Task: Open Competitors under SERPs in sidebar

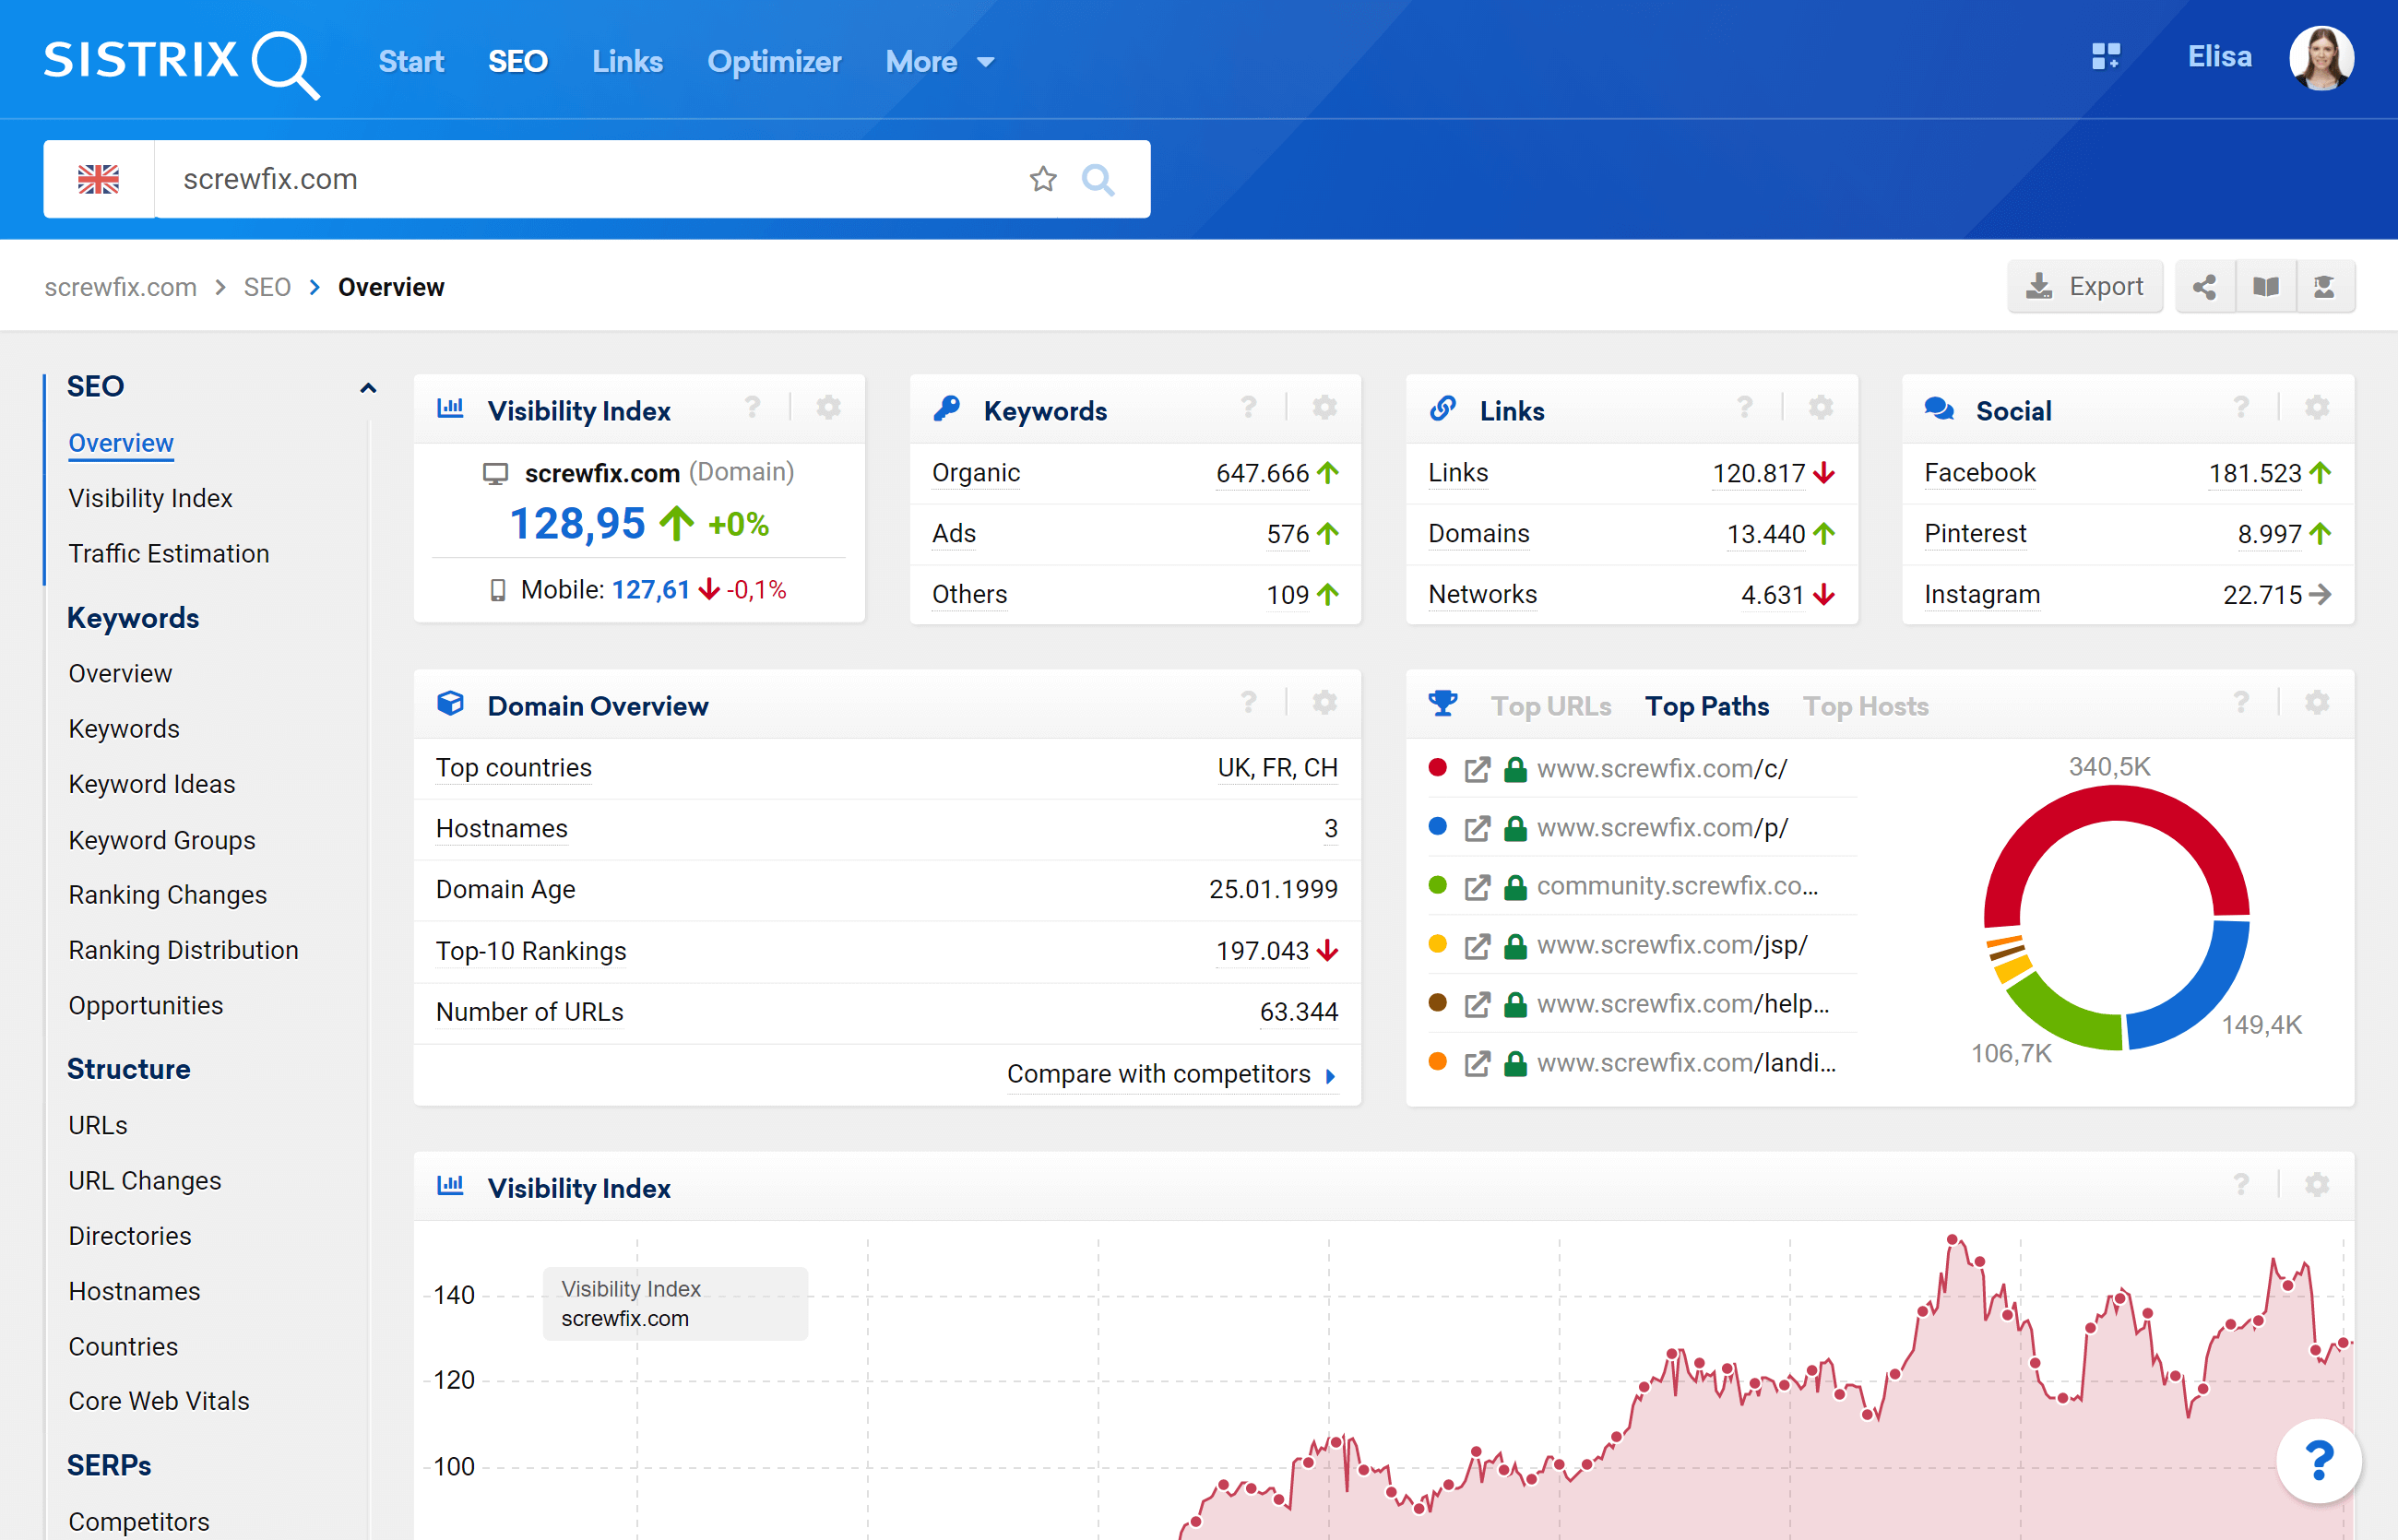Action: 139,1521
